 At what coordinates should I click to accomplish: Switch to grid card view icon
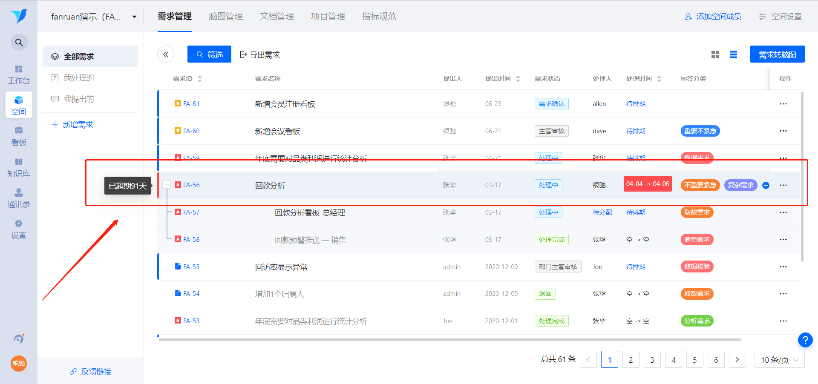pyautogui.click(x=715, y=54)
